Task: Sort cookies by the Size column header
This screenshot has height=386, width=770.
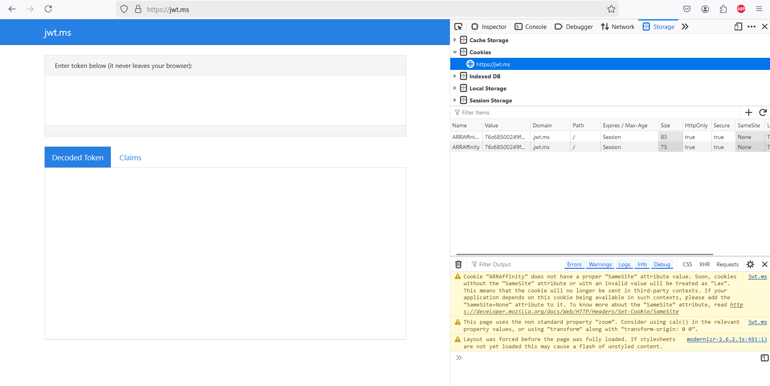Action: coord(670,125)
